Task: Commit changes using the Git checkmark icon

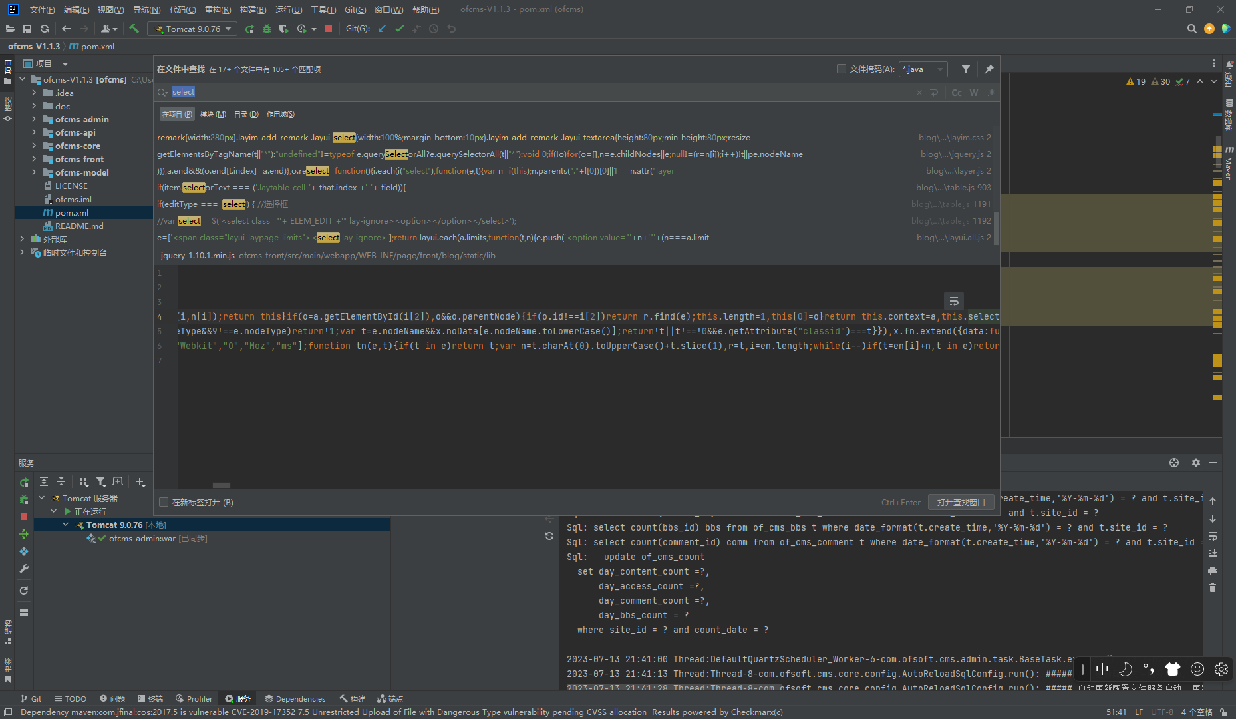Action: (x=400, y=29)
